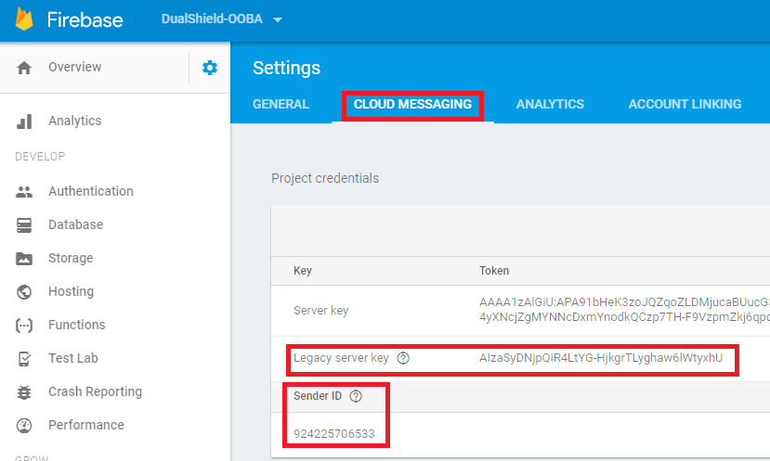Image resolution: width=770 pixels, height=461 pixels.
Task: Click the Hosting globe icon
Action: pos(24,292)
